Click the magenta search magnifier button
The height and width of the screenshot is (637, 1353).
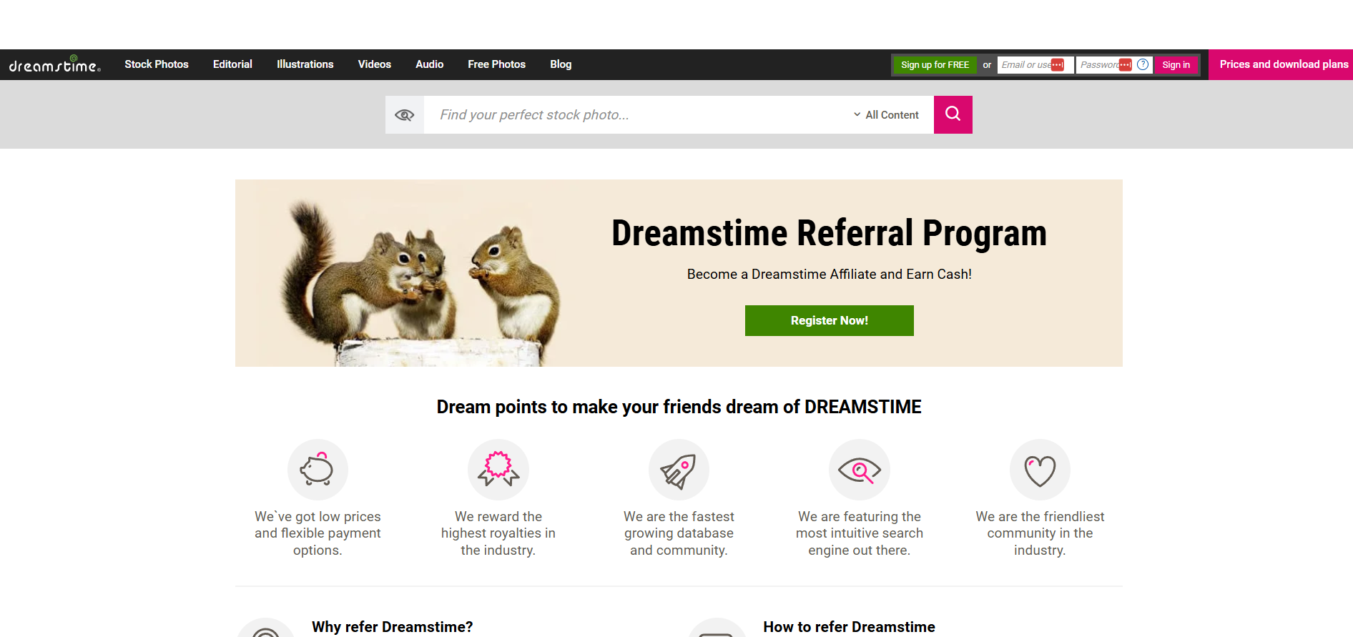point(953,114)
